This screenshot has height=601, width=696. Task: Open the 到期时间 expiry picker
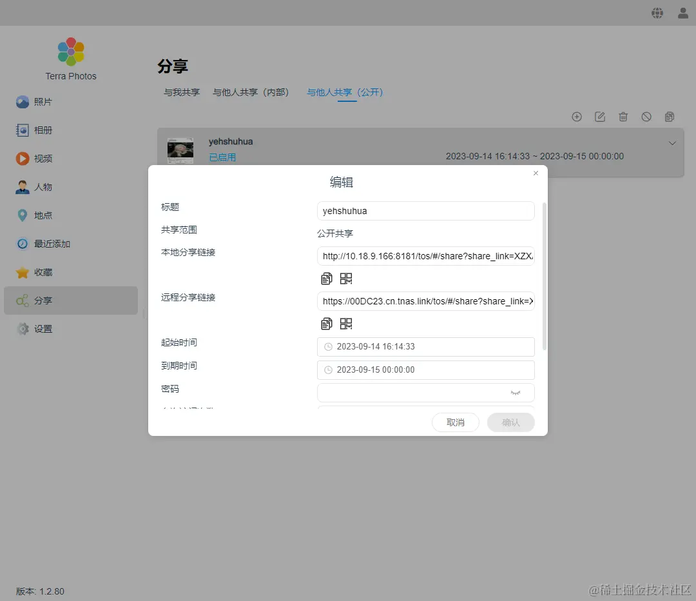coord(425,369)
